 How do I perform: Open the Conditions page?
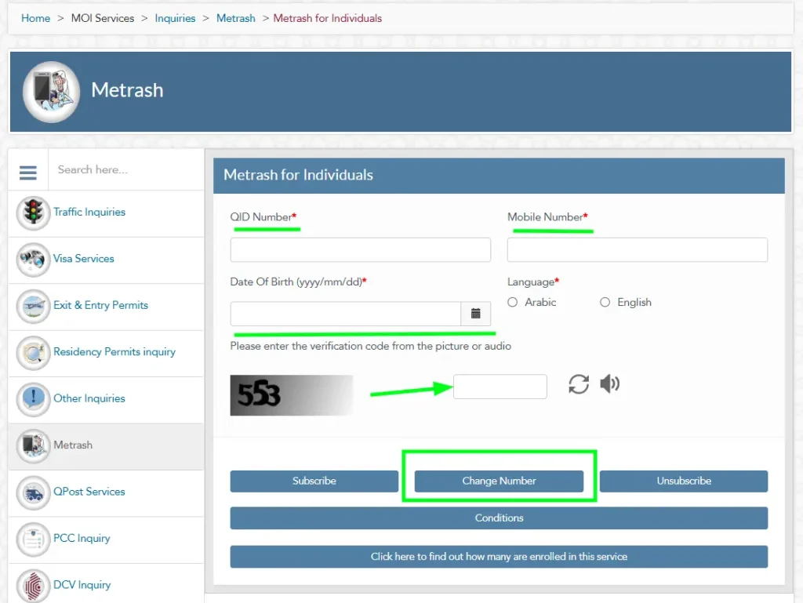point(499,518)
